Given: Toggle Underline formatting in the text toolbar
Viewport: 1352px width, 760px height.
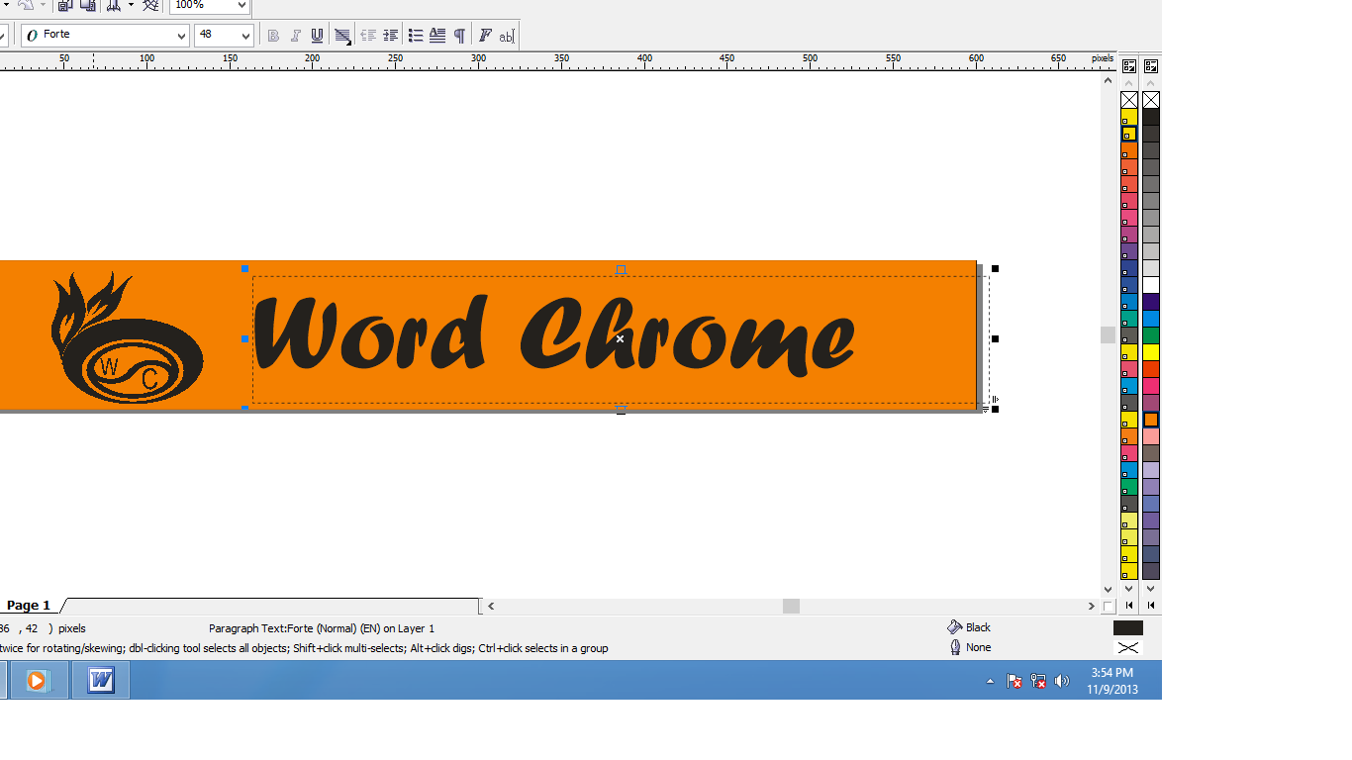Looking at the screenshot, I should [317, 36].
